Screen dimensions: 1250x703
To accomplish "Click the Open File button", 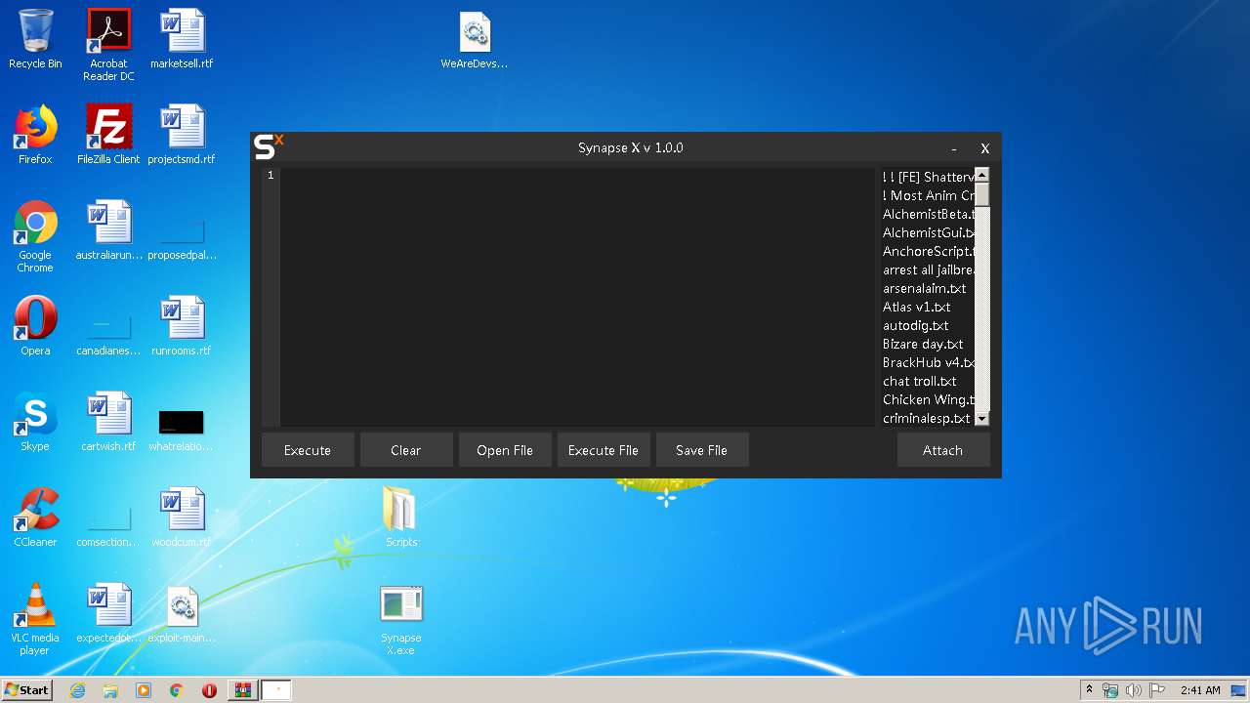I will pos(505,450).
